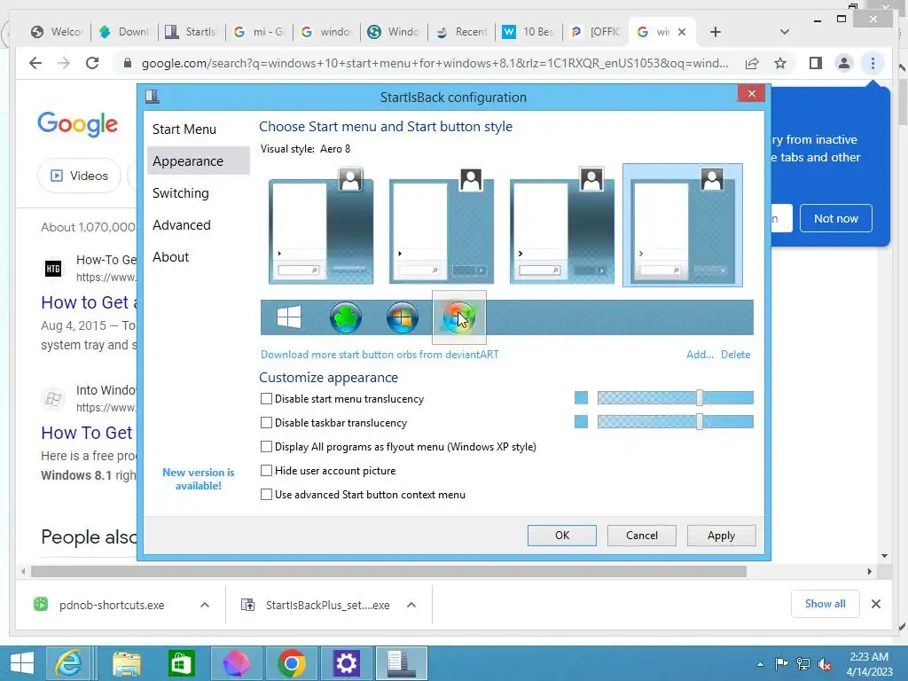
Task: Switch to the 10 Best browser tab
Action: (529, 32)
